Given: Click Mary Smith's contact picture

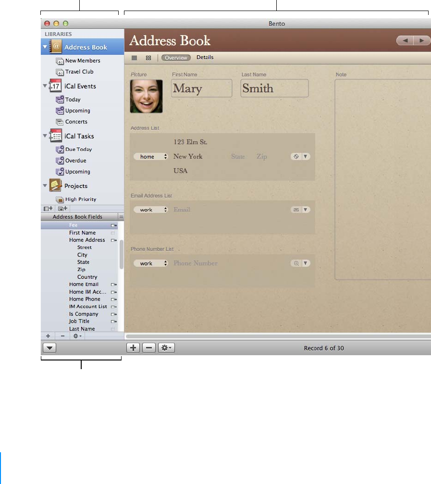Looking at the screenshot, I should pyautogui.click(x=146, y=96).
